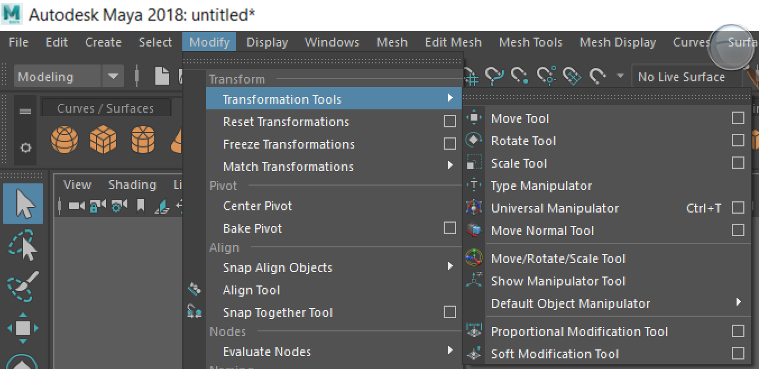The image size is (759, 369).
Task: Create a polygon cube from the shelf
Action: pos(104,140)
